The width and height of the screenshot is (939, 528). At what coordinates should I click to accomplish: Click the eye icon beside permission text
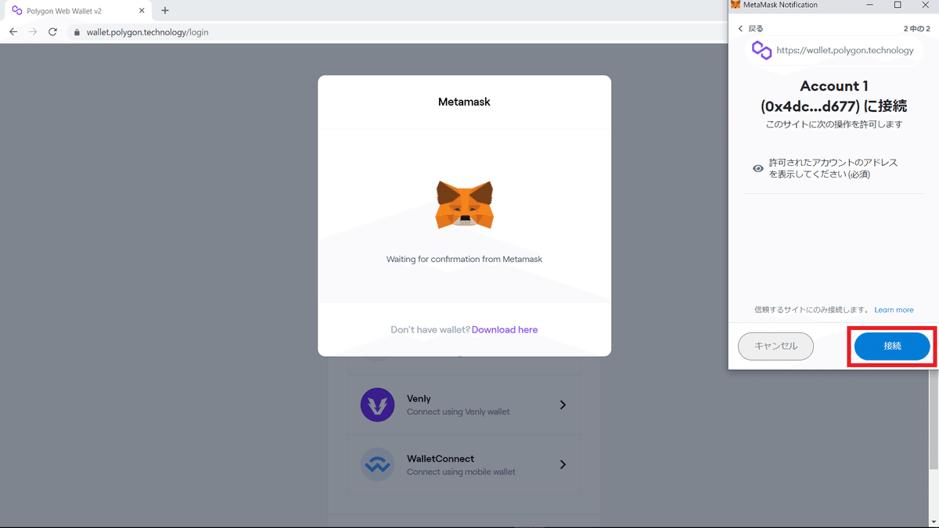click(757, 168)
